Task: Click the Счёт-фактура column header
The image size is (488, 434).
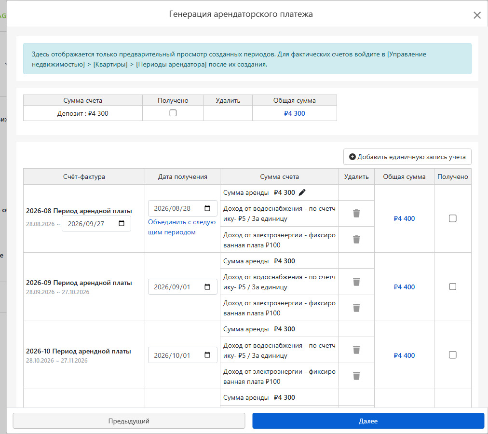Action: point(84,176)
